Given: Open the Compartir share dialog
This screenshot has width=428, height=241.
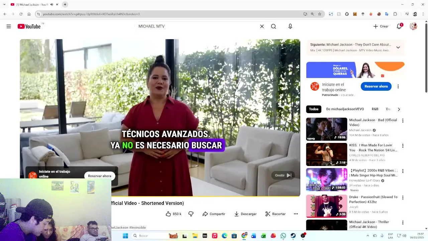Looking at the screenshot, I should coord(214,214).
